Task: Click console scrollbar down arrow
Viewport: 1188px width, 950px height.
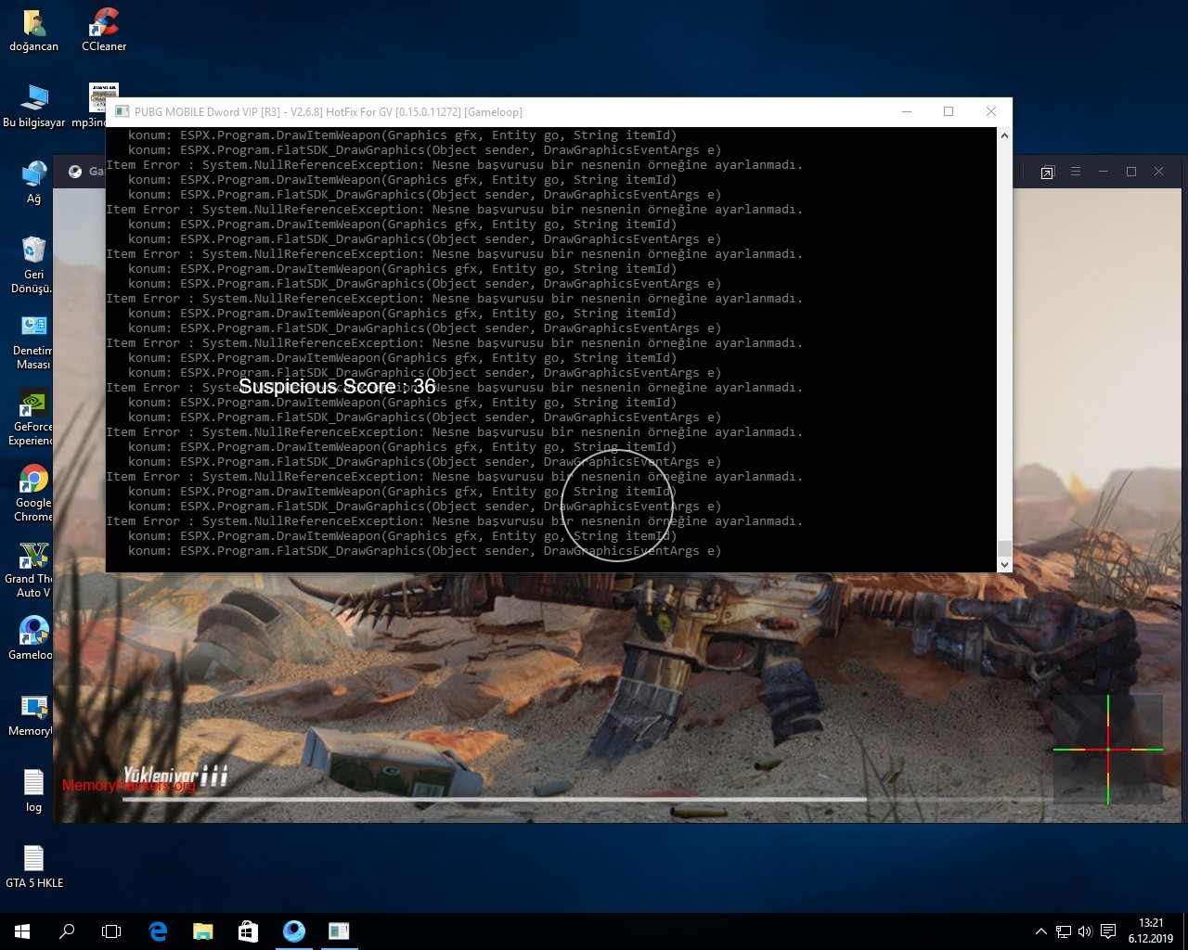Action: coord(1004,564)
